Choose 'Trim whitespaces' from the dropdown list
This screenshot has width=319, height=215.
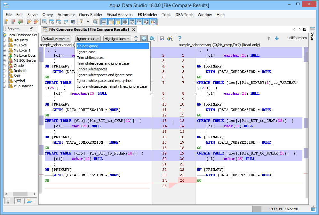pos(90,58)
